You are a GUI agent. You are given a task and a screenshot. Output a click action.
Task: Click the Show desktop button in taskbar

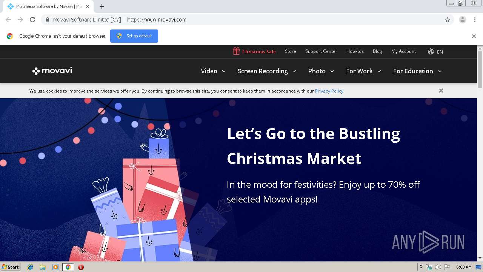pos(479,267)
